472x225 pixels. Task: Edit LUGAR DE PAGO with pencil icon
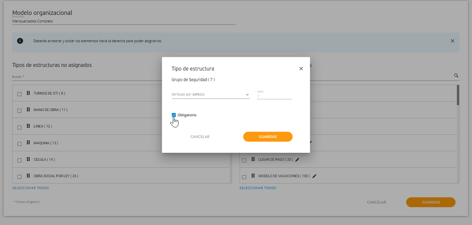[x=297, y=160]
